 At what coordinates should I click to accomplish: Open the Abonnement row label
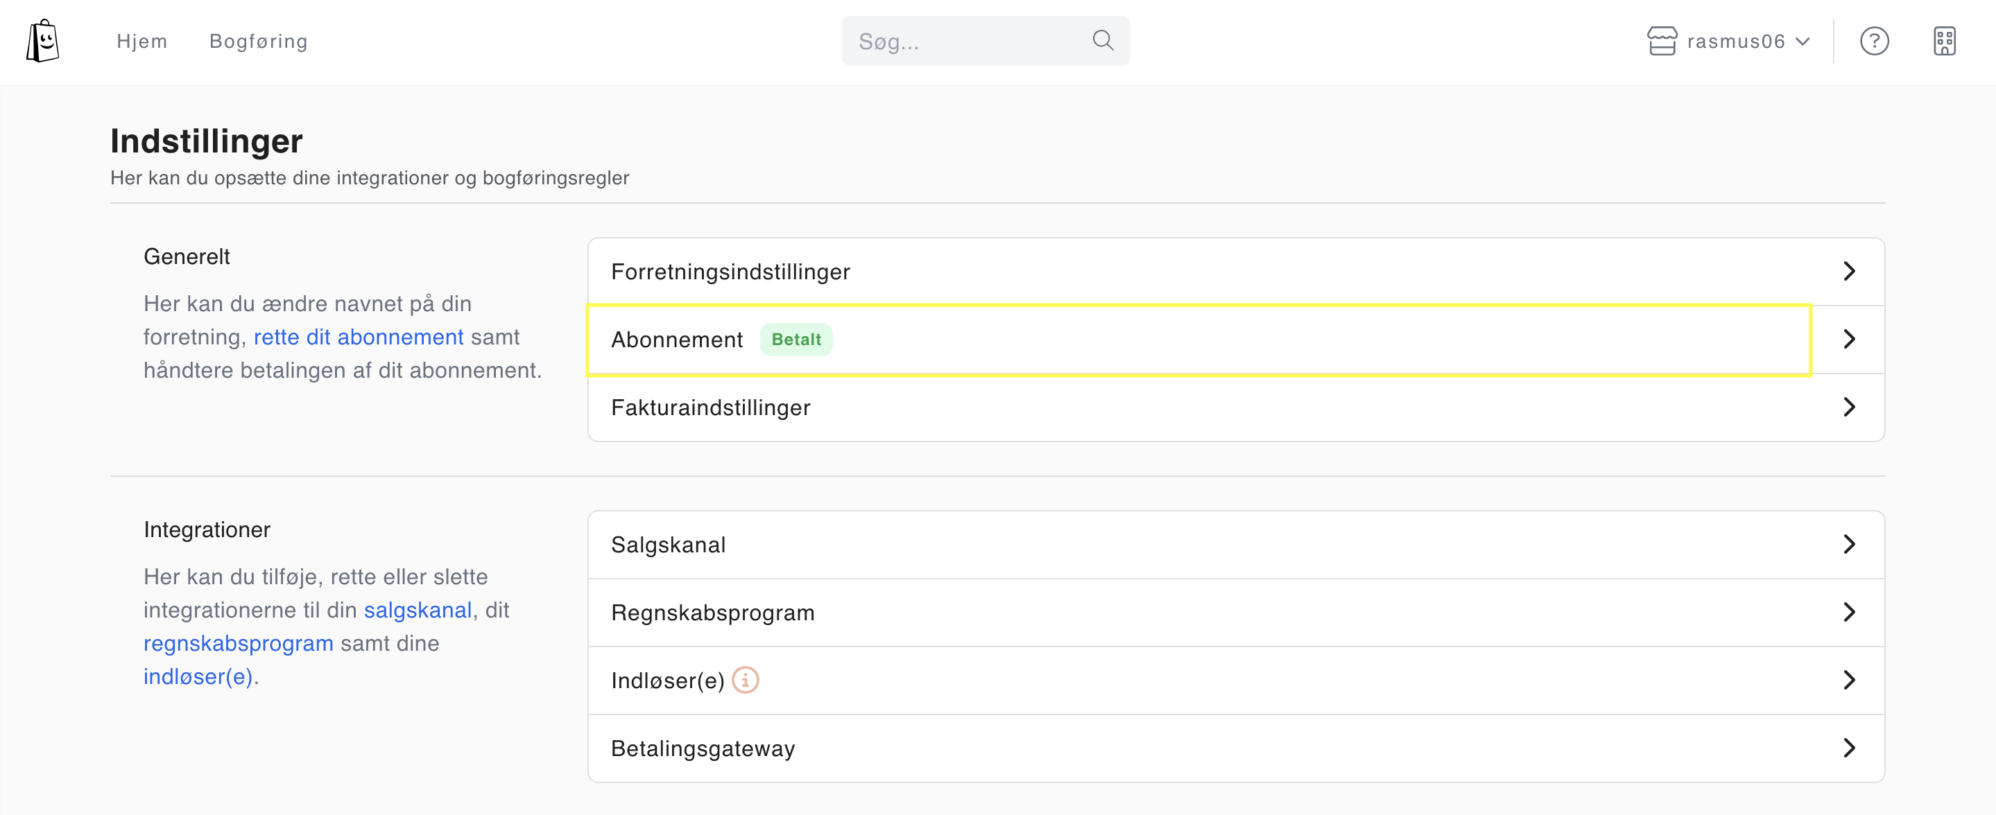pos(676,340)
